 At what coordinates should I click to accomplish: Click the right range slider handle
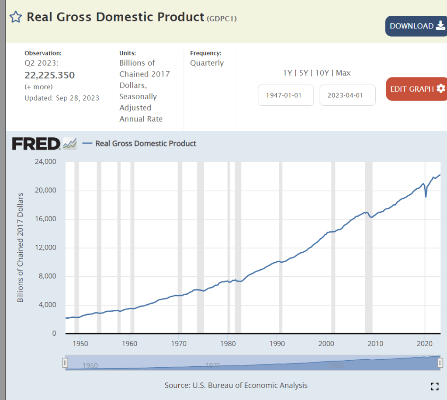point(440,362)
